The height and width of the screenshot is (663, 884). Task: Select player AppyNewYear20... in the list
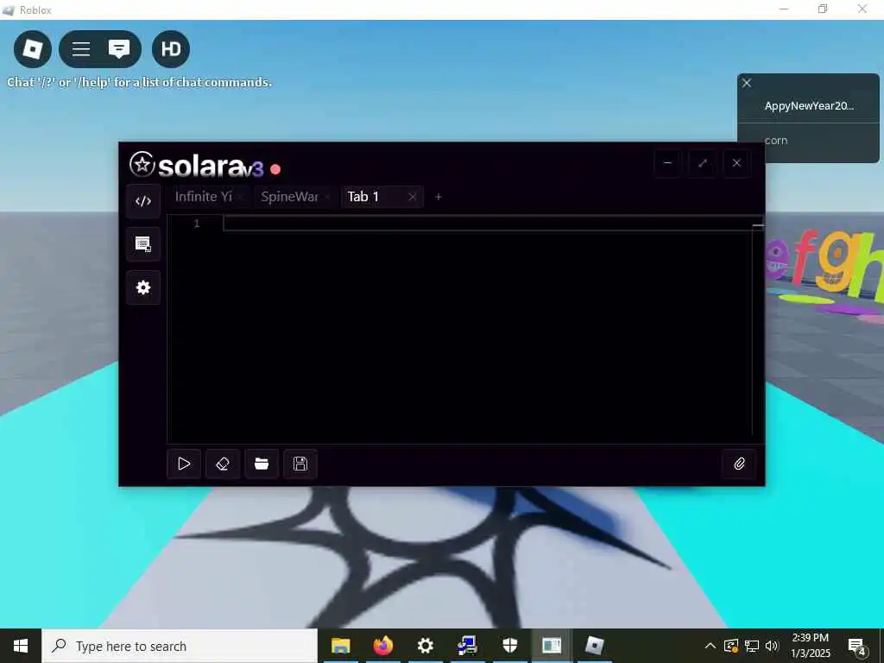coord(808,106)
